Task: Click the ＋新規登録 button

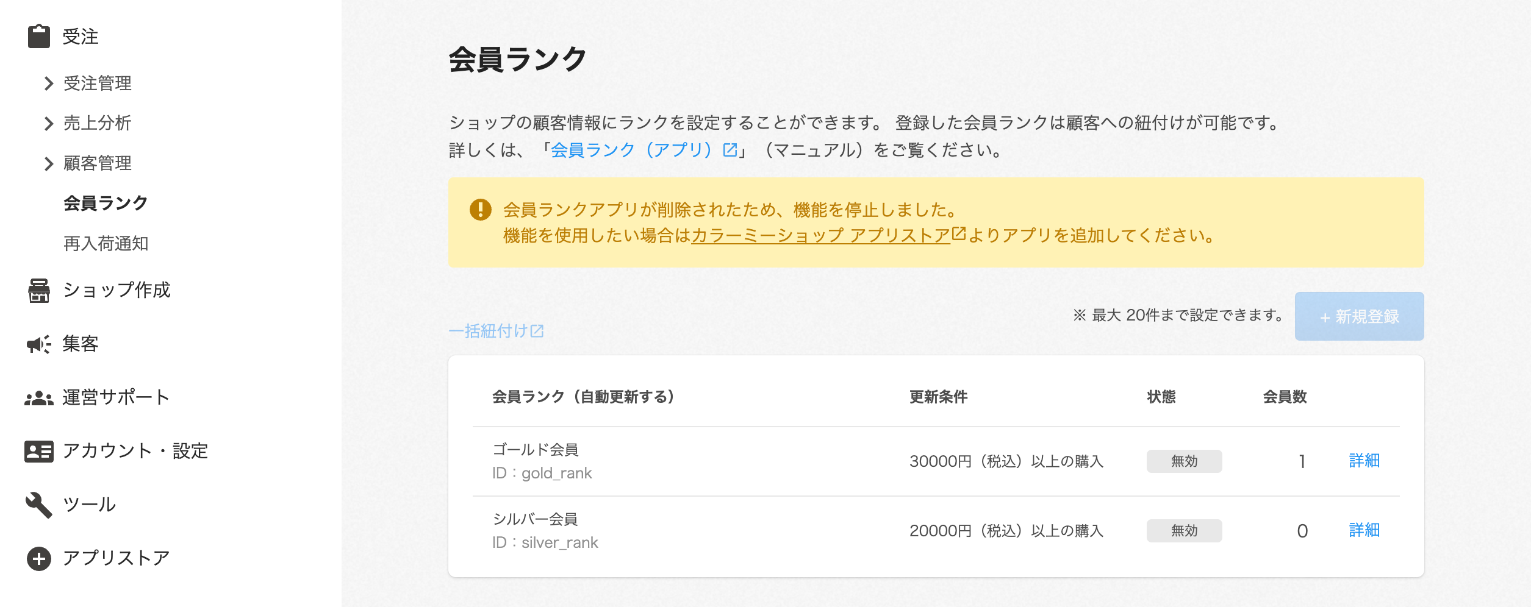Action: point(1359,316)
